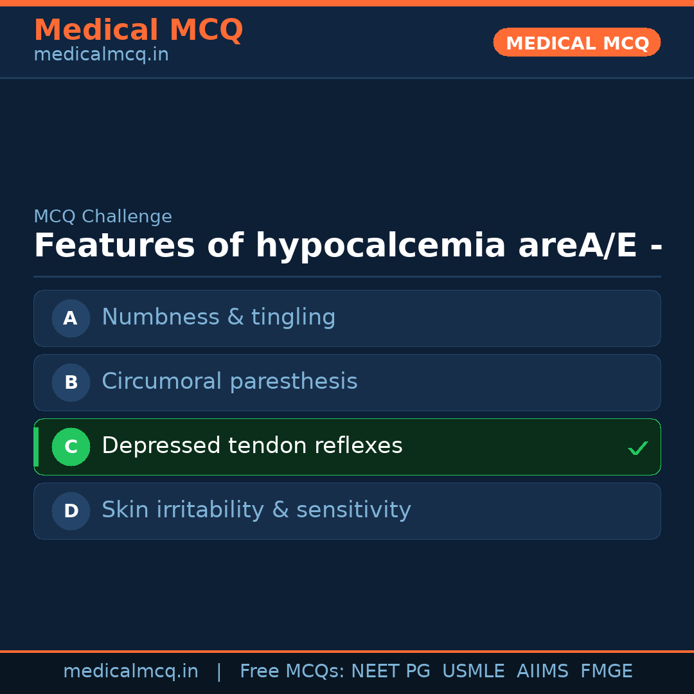Click the Free MCQs footer text
Viewport: 694px width, 694px height.
292,672
